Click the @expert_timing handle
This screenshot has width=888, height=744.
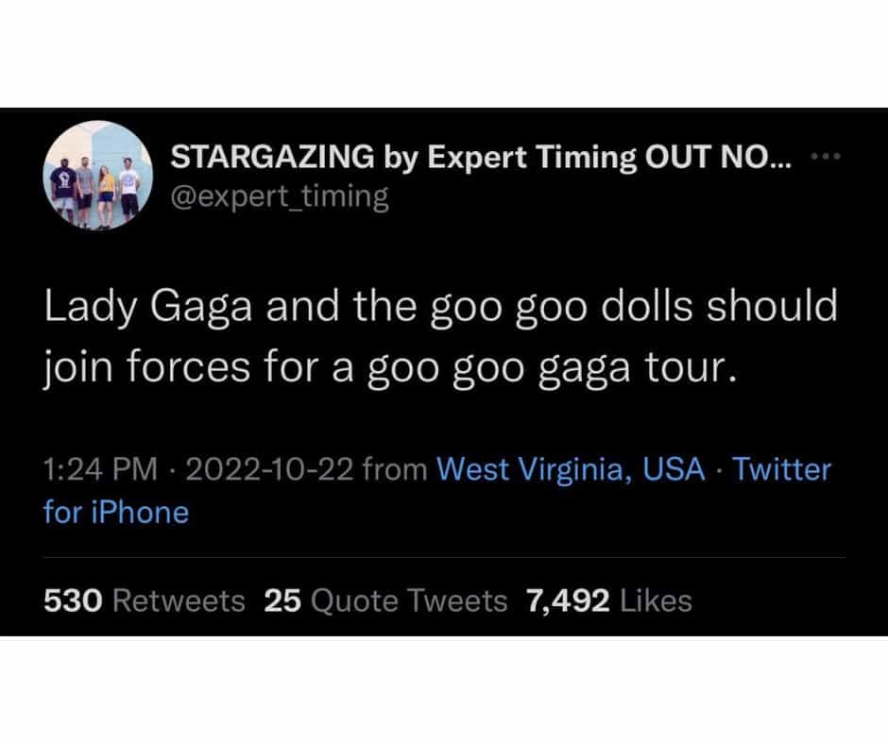click(x=279, y=196)
